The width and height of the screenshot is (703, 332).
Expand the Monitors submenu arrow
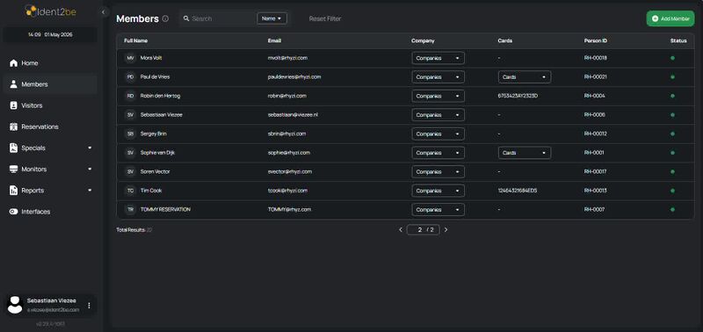(90, 170)
